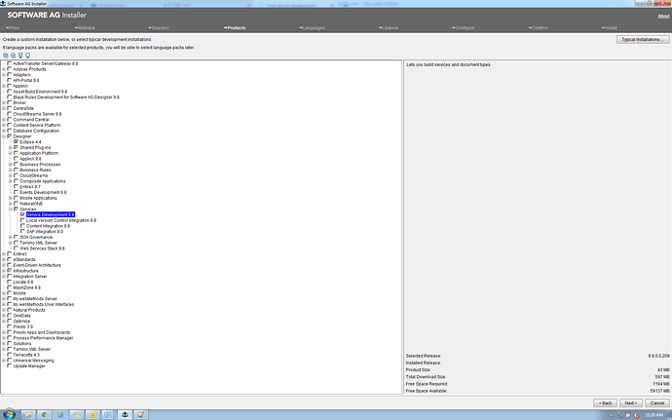672x420 pixels.
Task: Expand the SOA Governance node
Action: point(11,237)
